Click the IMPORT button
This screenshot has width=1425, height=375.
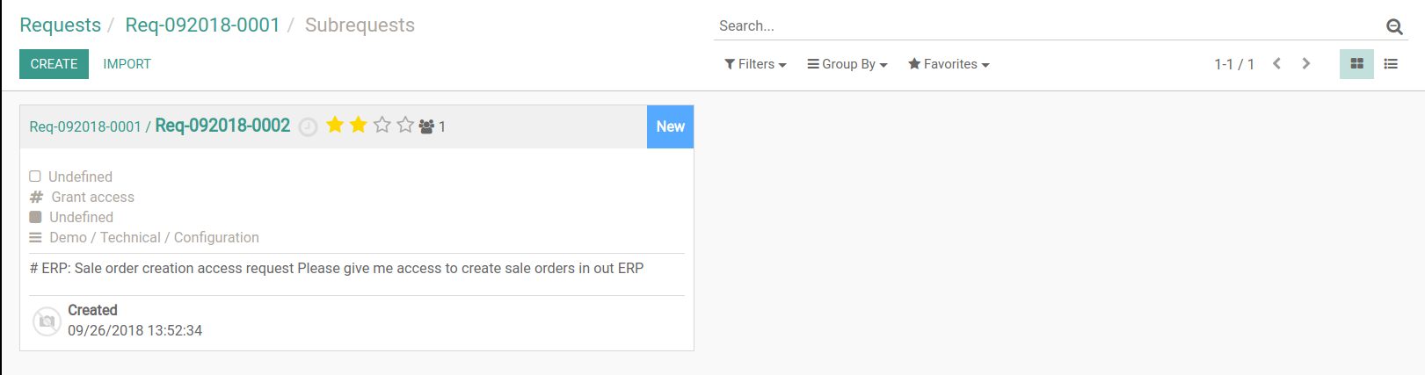[x=127, y=64]
